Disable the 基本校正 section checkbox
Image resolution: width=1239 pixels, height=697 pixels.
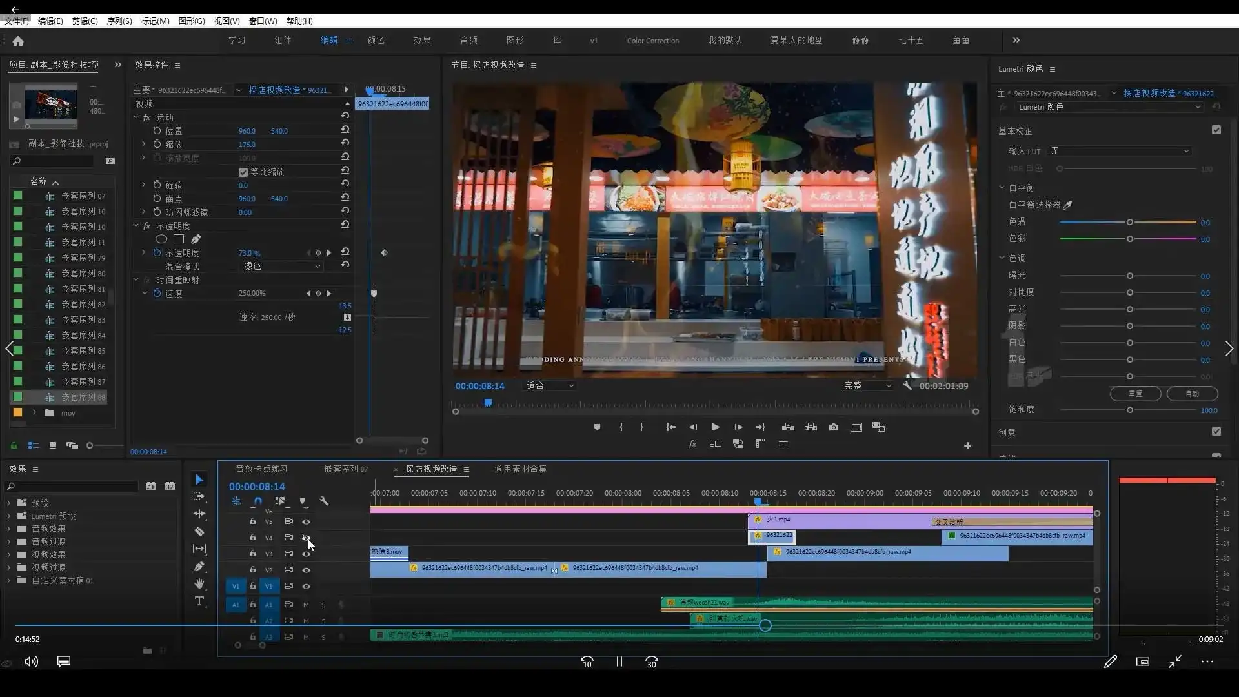pyautogui.click(x=1216, y=130)
